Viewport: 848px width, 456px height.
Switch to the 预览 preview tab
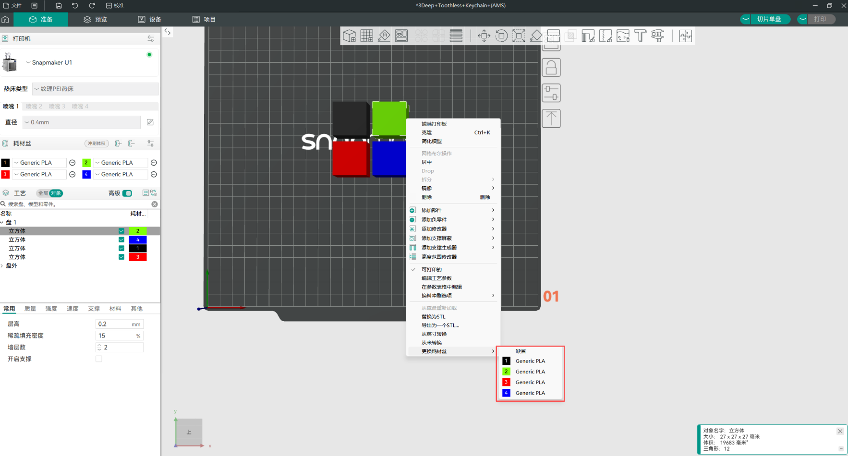[x=95, y=19]
